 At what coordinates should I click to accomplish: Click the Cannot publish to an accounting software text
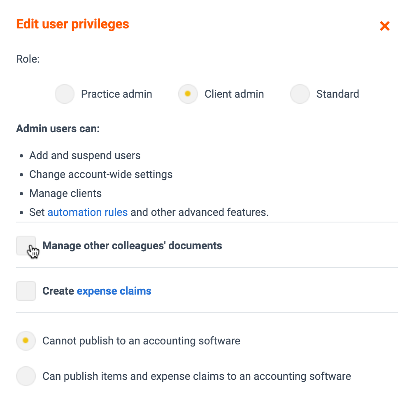(x=141, y=341)
